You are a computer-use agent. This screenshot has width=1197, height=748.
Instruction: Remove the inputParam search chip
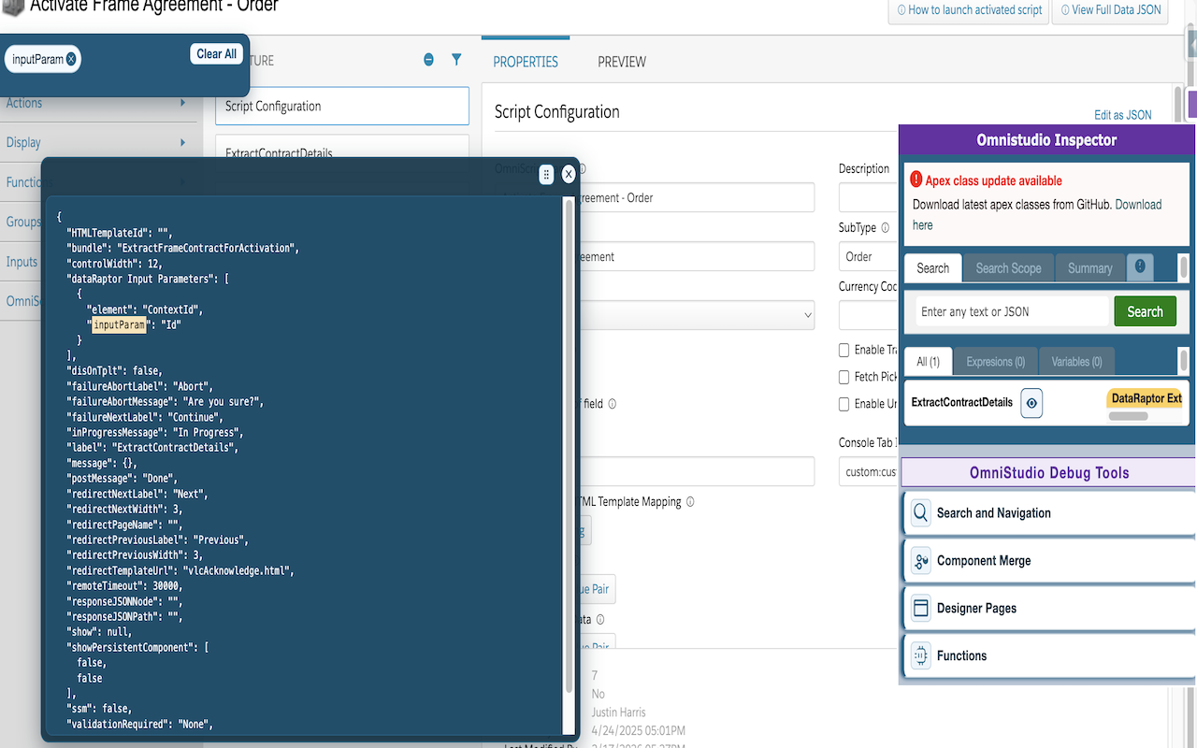click(71, 59)
